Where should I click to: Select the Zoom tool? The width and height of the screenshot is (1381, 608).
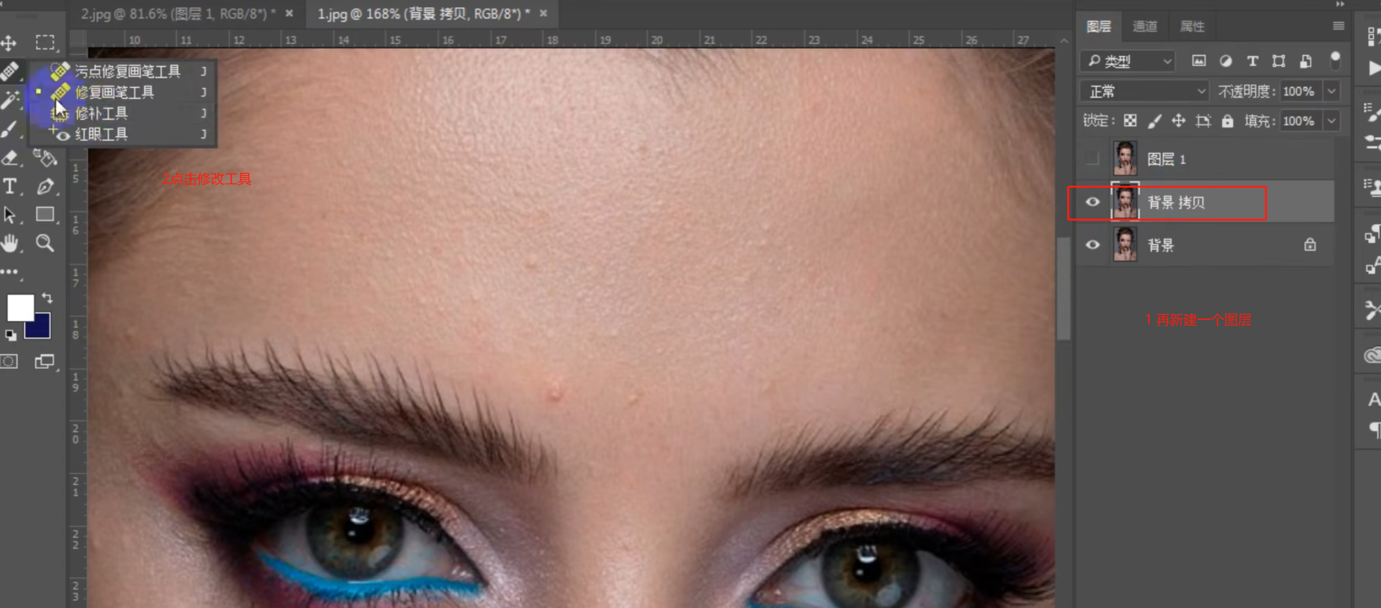(45, 243)
